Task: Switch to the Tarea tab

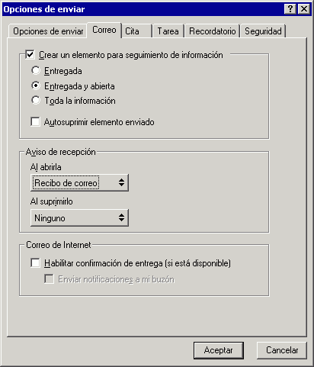Action: 168,31
